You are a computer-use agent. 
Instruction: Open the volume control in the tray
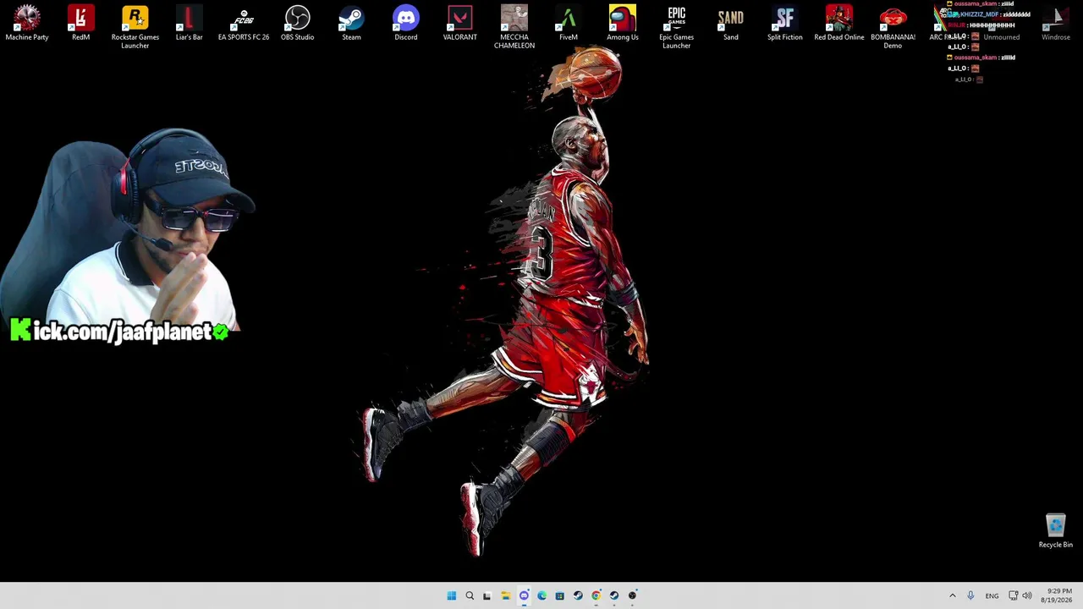1027,595
